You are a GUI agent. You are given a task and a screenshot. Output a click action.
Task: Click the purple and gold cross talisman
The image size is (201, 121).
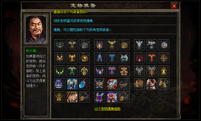[124, 71]
